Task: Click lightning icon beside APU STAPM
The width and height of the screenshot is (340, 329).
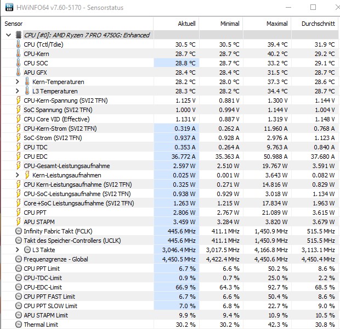Action: pos(19,222)
